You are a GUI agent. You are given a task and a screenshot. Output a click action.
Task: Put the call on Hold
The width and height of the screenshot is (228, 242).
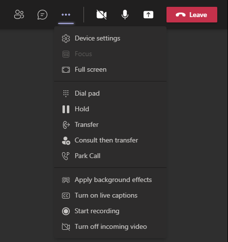[x=110, y=109]
